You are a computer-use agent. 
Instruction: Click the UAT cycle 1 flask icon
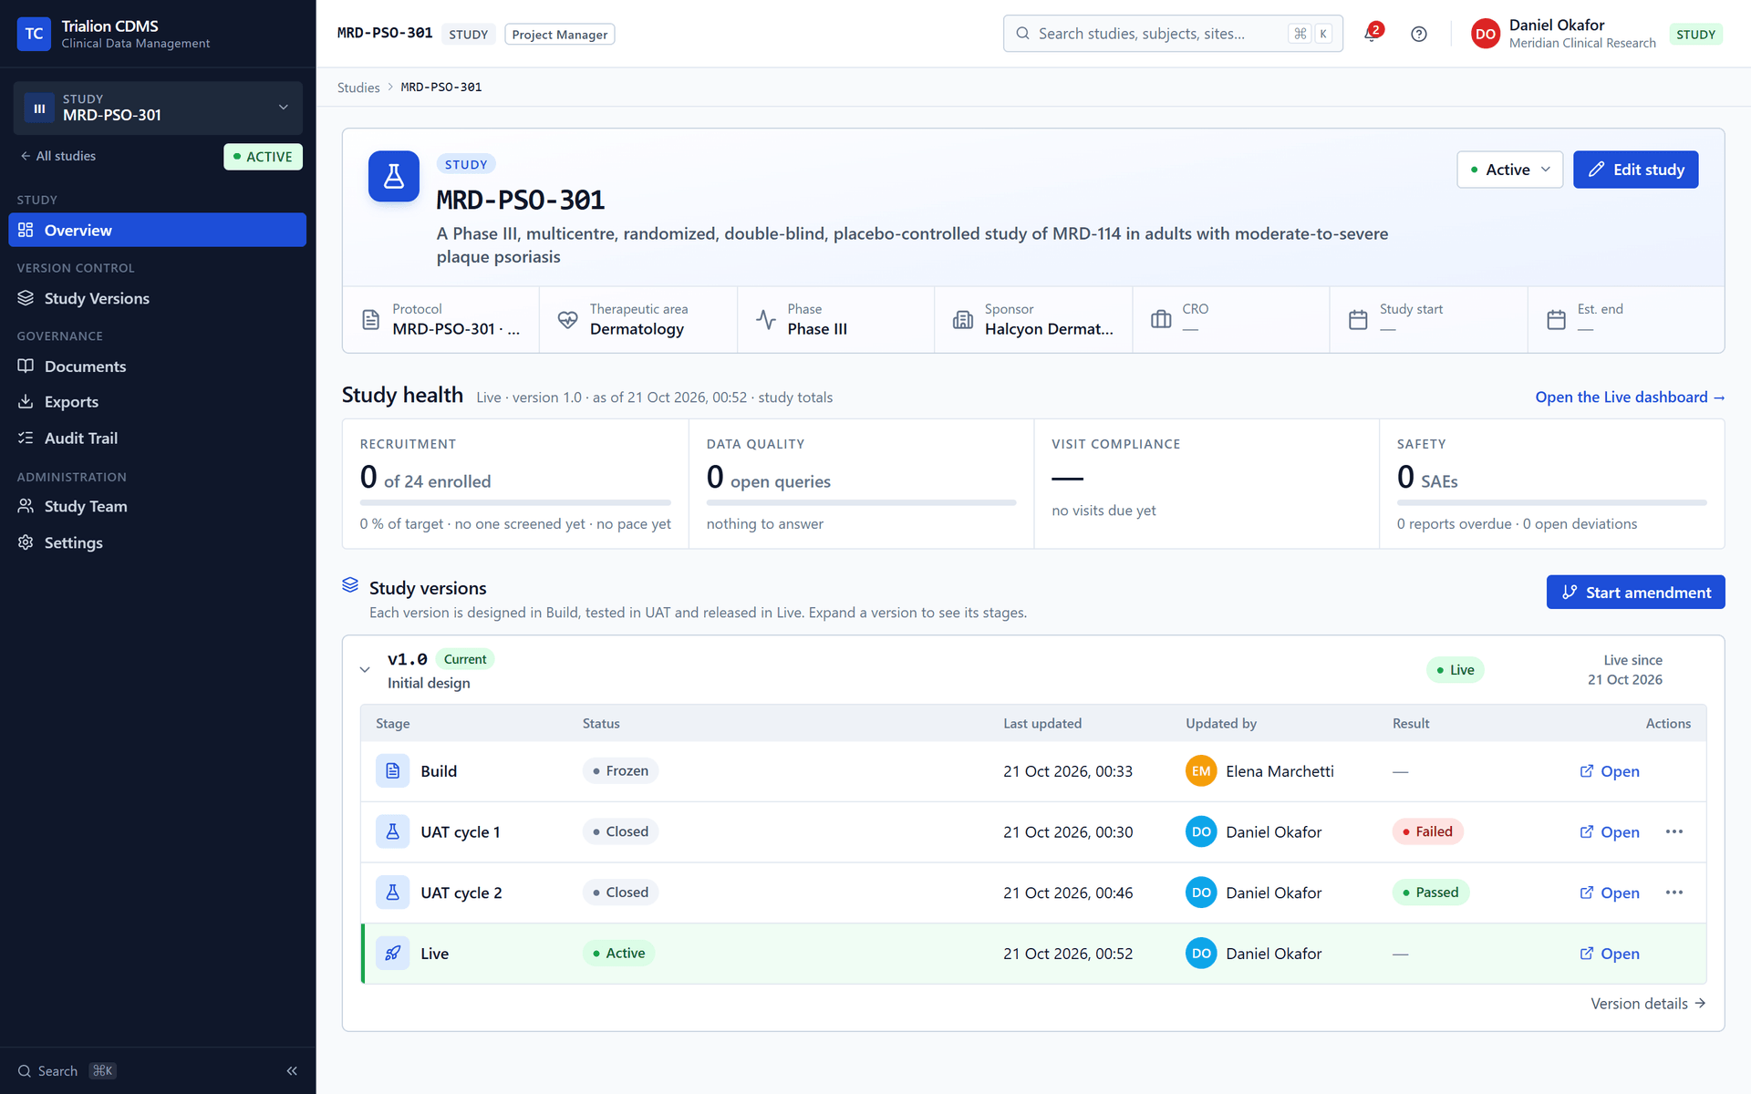(x=392, y=831)
